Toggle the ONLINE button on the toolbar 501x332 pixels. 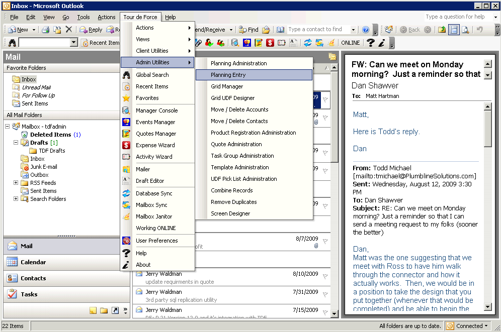(x=350, y=43)
